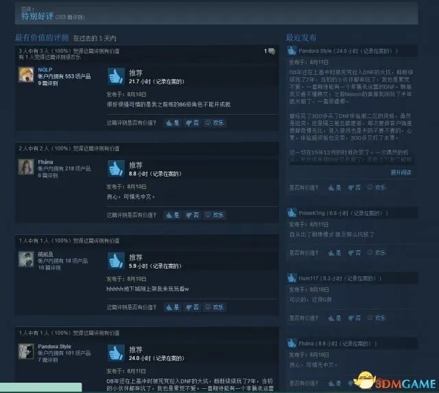The height and width of the screenshot is (393, 439).
Task: Click thumb icon beside Fhána in recent list
Action: point(292,343)
